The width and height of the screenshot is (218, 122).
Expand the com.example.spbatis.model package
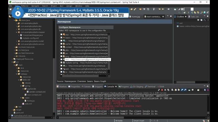click(17, 41)
